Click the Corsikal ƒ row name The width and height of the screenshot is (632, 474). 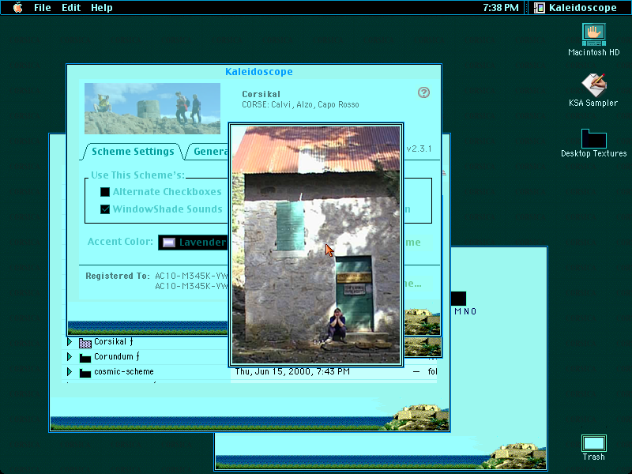(114, 342)
